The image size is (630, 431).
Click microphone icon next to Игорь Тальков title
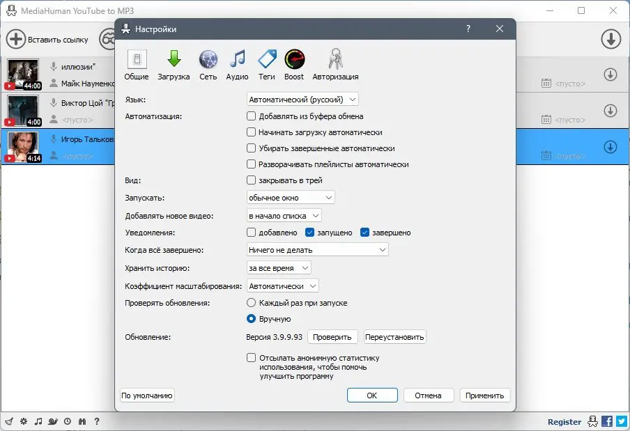coord(54,139)
